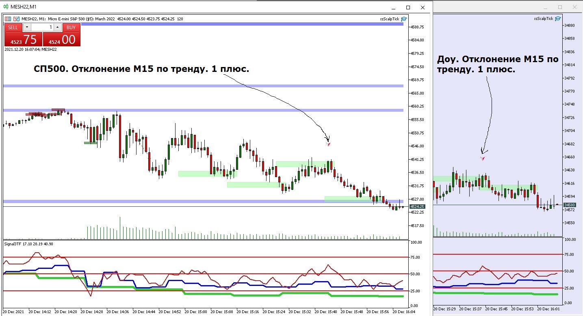Click the SELL button

[x=13, y=27]
